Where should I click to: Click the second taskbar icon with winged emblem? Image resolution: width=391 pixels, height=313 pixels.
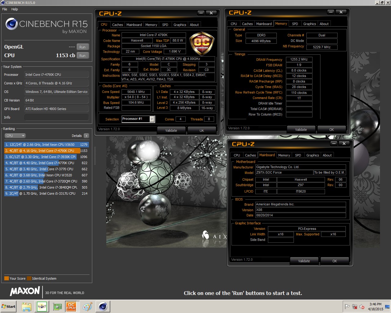coord(42,307)
